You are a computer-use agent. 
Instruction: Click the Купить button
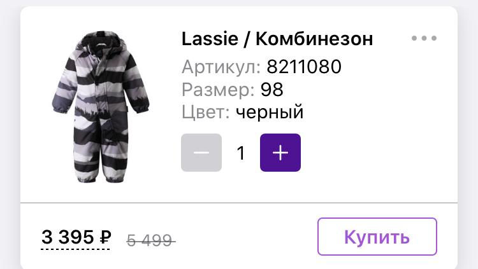(377, 237)
